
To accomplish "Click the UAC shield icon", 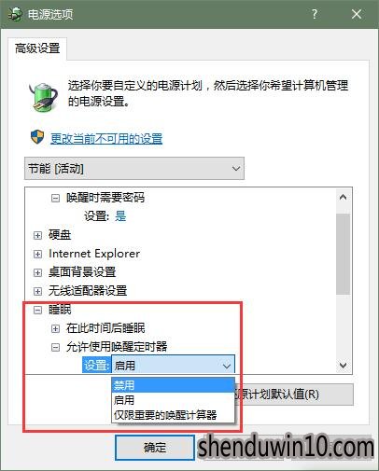I will pos(37,137).
